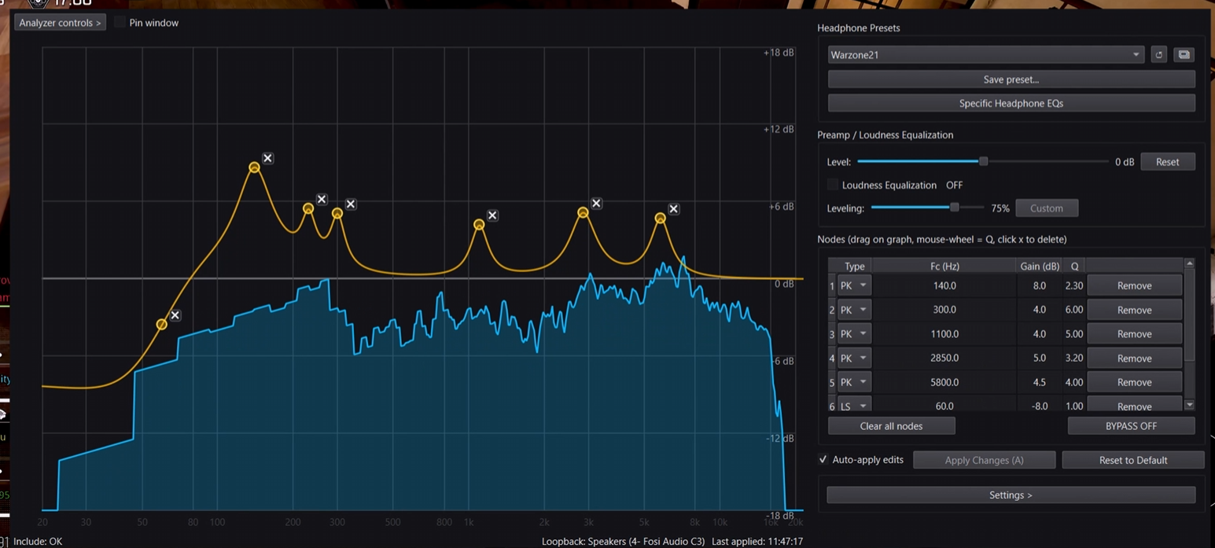Select the 140 Hz yellow node handle

pos(254,167)
